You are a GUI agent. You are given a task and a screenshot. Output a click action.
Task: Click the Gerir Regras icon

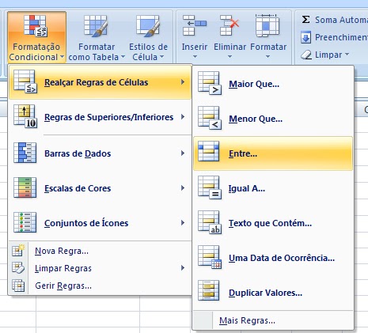point(18,286)
